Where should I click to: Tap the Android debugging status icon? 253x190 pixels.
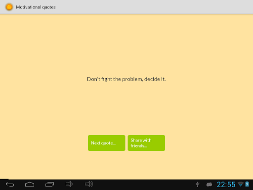[209, 184]
